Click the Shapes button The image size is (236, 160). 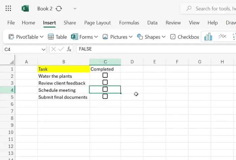coord(149,37)
